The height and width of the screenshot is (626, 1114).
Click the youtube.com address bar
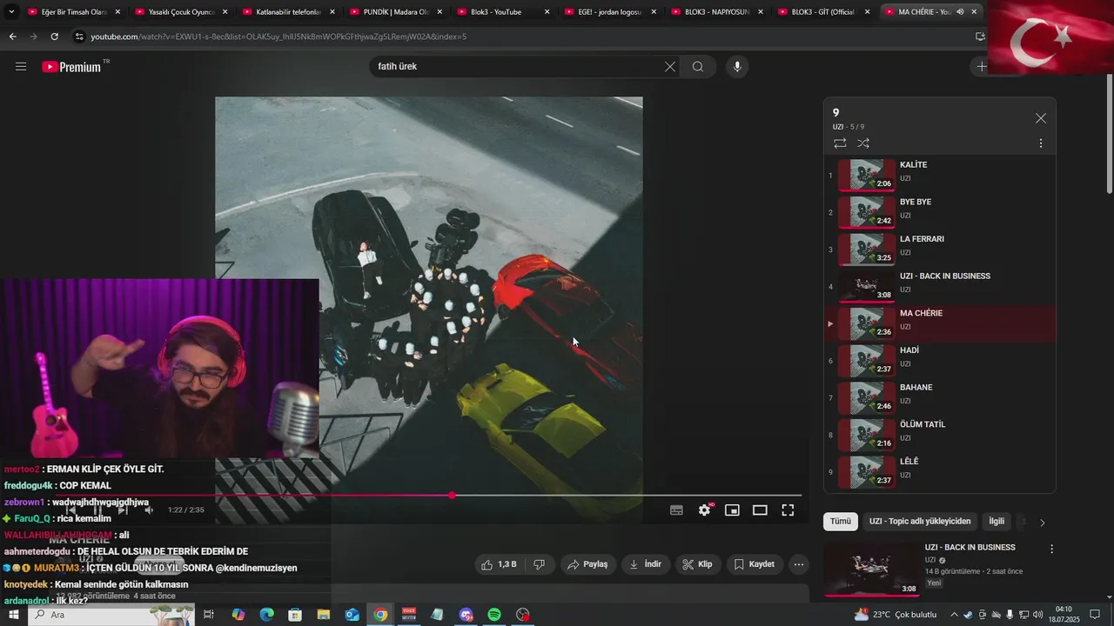point(522,37)
